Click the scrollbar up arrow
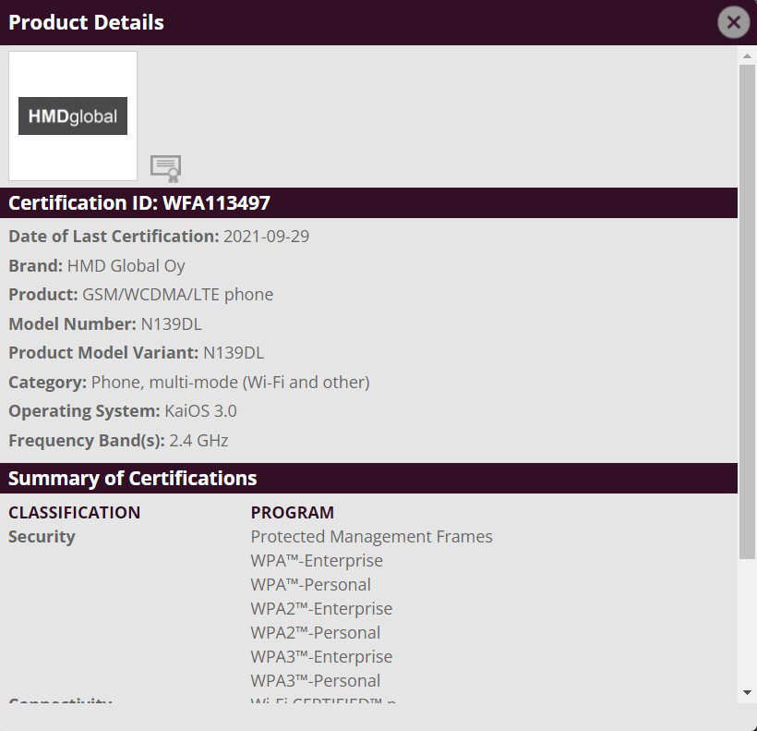This screenshot has width=757, height=731. pos(747,56)
